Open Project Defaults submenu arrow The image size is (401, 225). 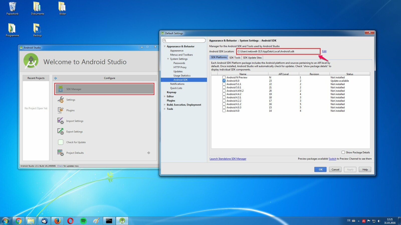[149, 153]
